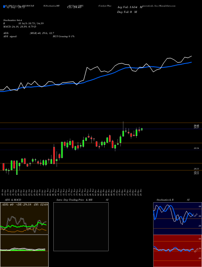Click the 'SI 14/3: 53.75 / 54.59' value
Screen dimensions: 202x267
pos(31,23)
